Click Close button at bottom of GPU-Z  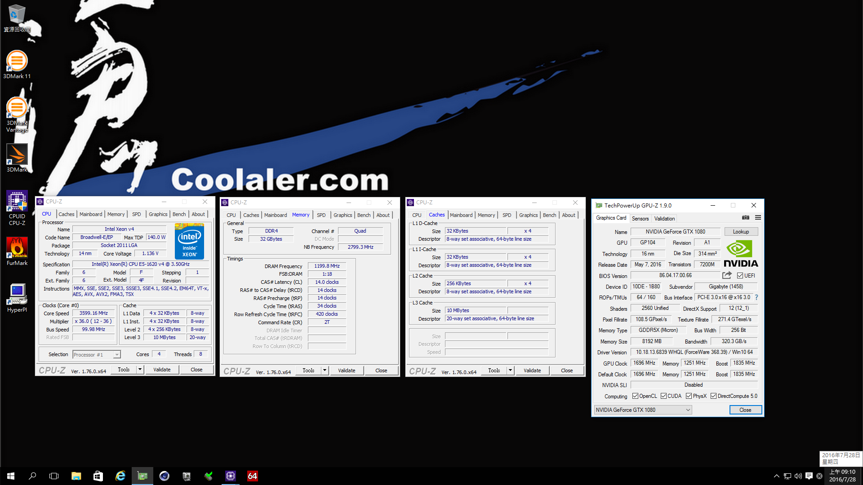click(x=745, y=410)
